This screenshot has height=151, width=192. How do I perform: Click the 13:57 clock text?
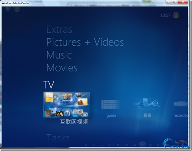[x=165, y=15]
